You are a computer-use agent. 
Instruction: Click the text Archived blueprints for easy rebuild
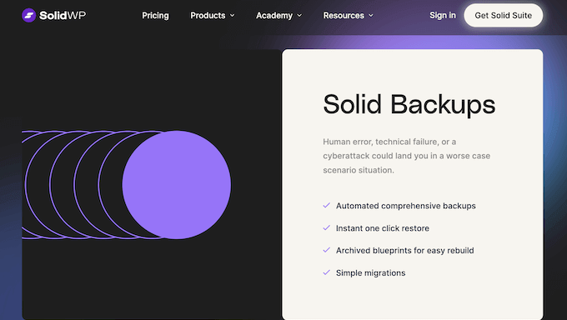(x=405, y=251)
